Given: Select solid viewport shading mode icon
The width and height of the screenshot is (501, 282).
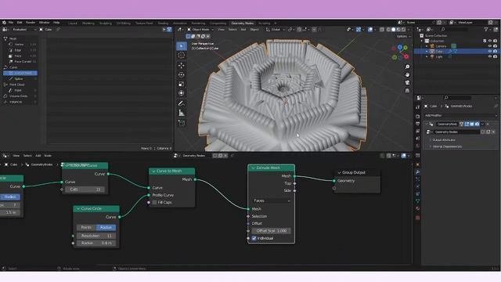Looking at the screenshot, I should [393, 30].
